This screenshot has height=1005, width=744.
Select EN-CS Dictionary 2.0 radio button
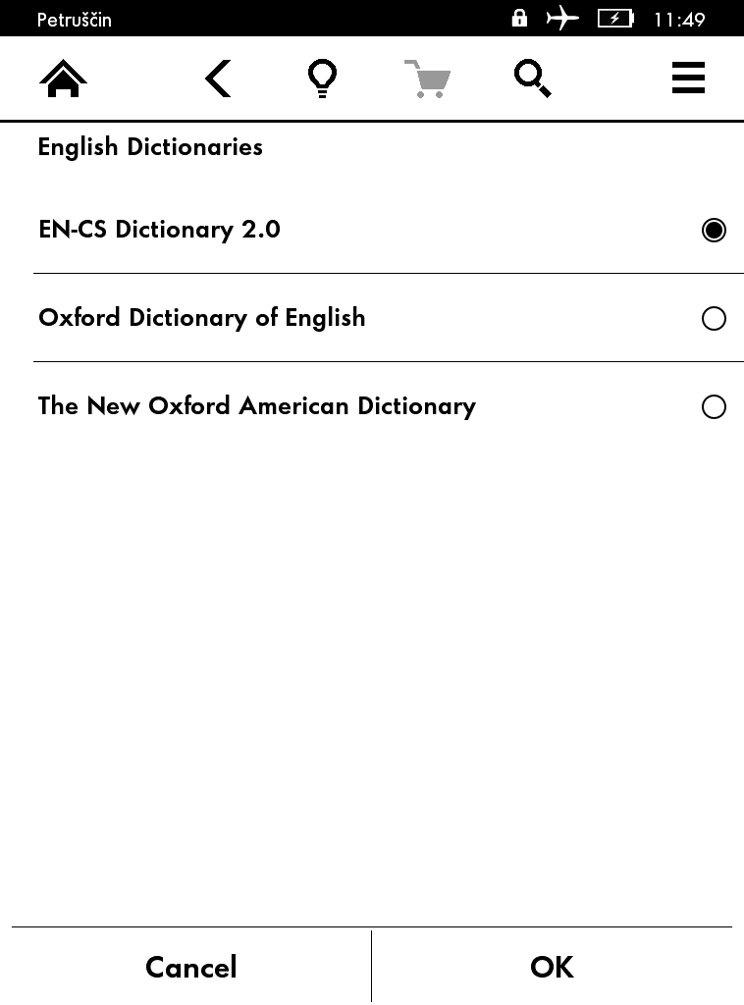pyautogui.click(x=714, y=231)
